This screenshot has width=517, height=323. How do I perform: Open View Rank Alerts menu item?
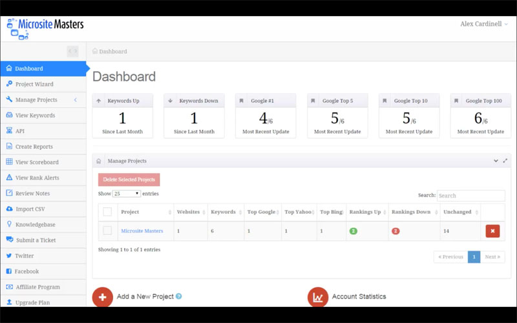click(x=43, y=178)
